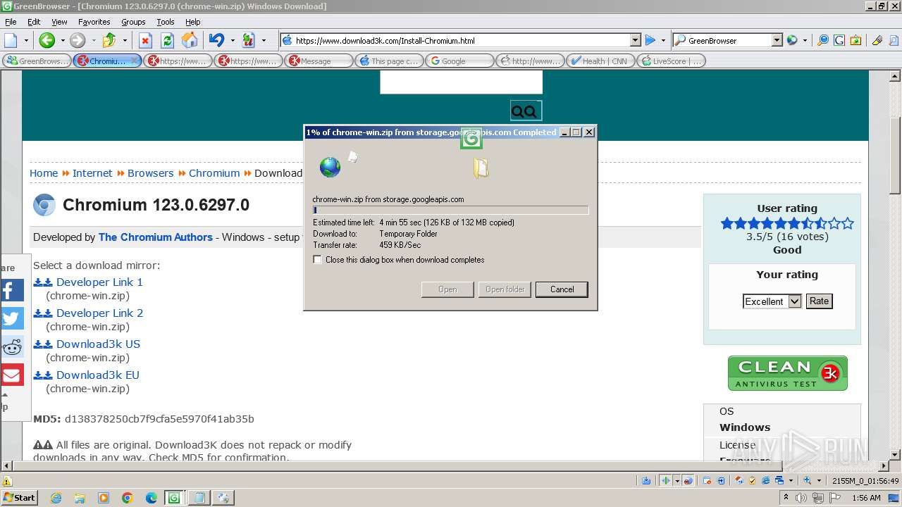Viewport: 902px width, 507px height.
Task: Expand the search engine globe dropdown arrow
Action: tap(805, 40)
